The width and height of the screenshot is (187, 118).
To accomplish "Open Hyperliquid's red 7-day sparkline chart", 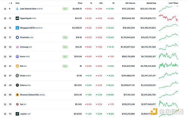I will coord(168,18).
